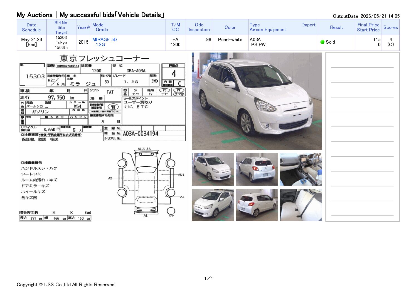Click the AU1 damage mark label
The width and height of the screenshot is (416, 294).
click(x=181, y=175)
